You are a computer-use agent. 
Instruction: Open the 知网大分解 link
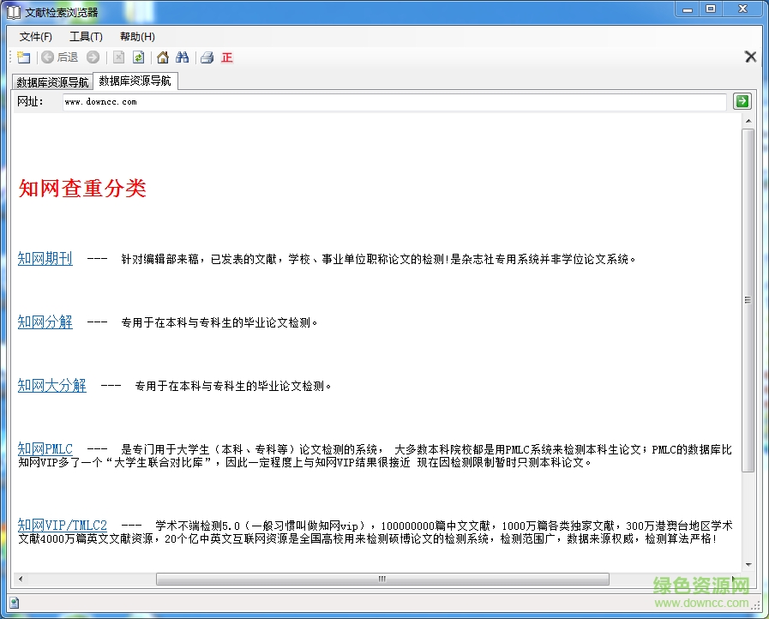pyautogui.click(x=52, y=386)
